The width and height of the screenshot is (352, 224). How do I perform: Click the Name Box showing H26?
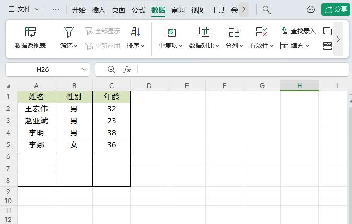click(43, 69)
